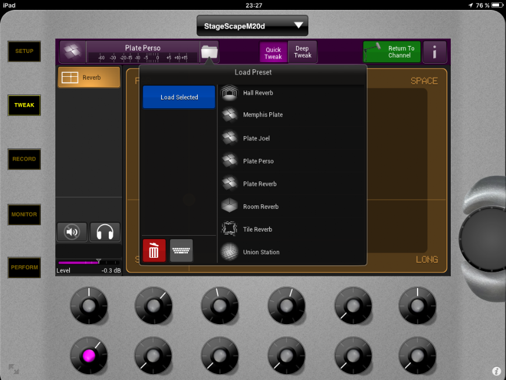
Task: Click Return To Channel button
Action: click(x=391, y=52)
